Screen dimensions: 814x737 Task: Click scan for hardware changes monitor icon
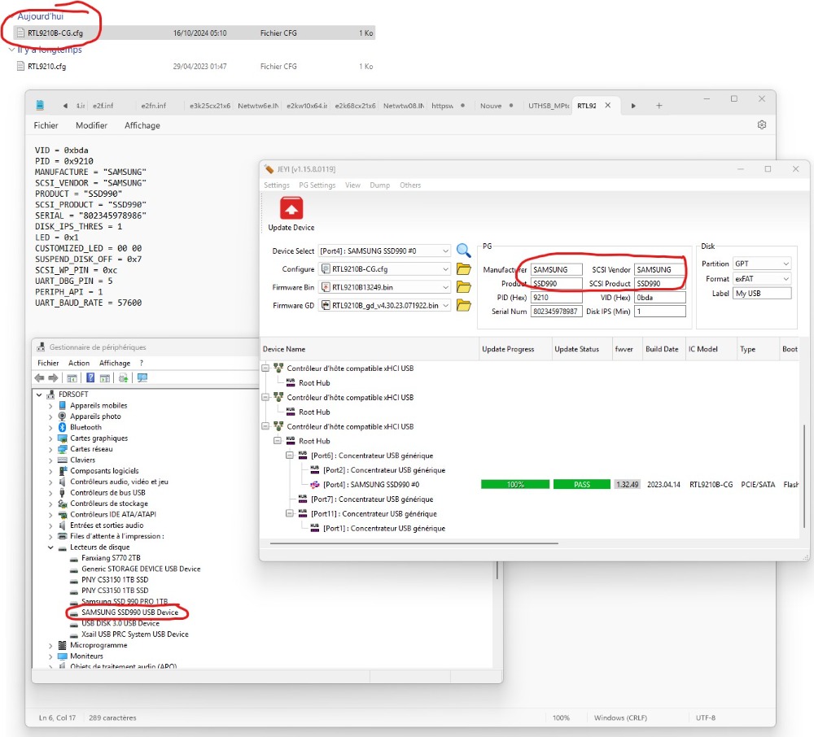pos(142,378)
